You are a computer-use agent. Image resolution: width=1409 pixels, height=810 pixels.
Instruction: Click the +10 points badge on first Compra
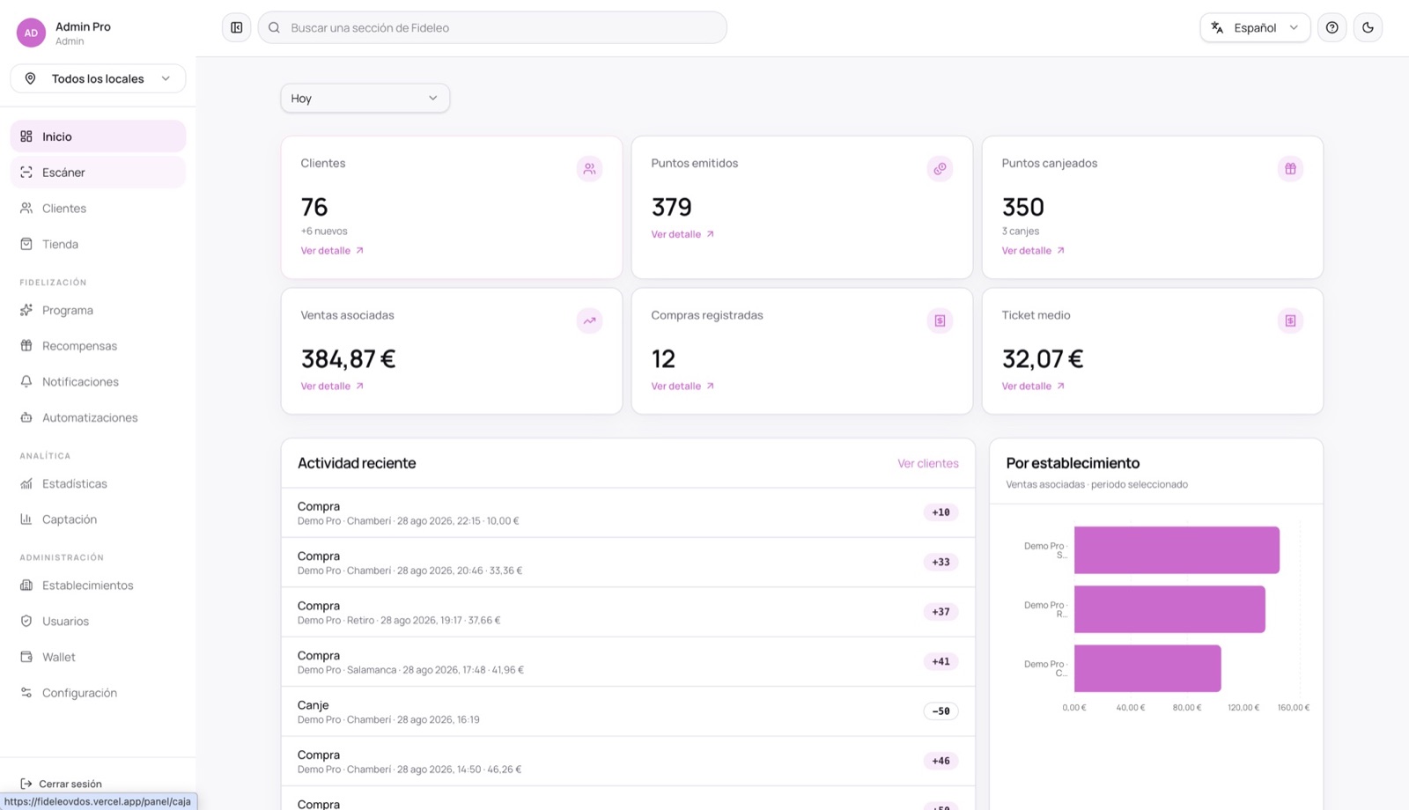[x=941, y=512]
